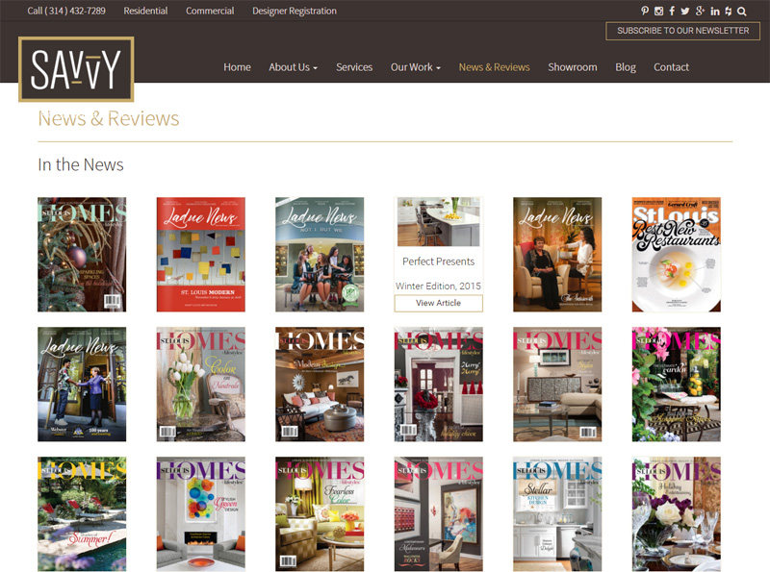Click the 'In the News' heading

click(x=81, y=164)
